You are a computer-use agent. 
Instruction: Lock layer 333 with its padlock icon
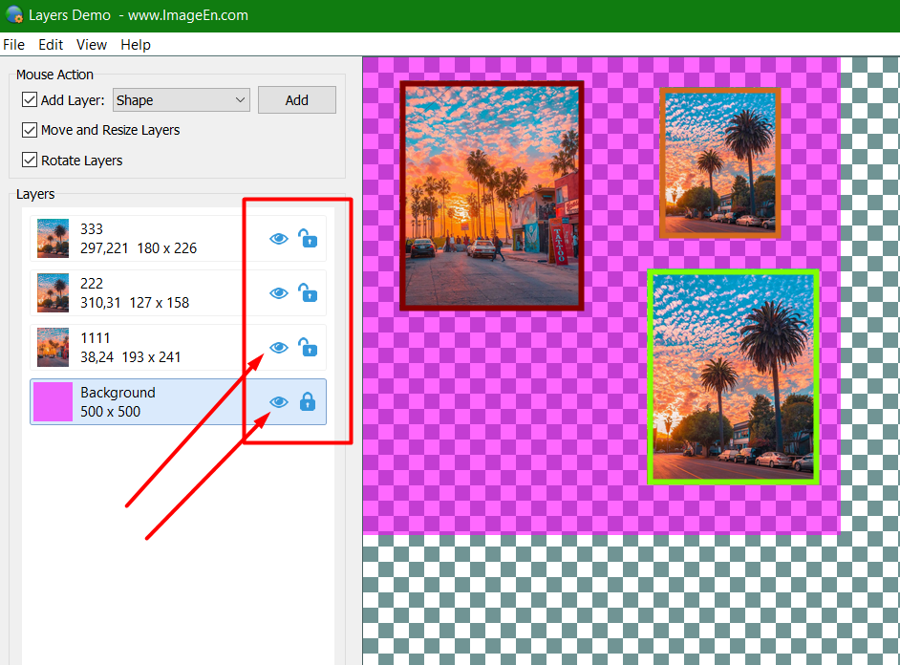point(307,238)
